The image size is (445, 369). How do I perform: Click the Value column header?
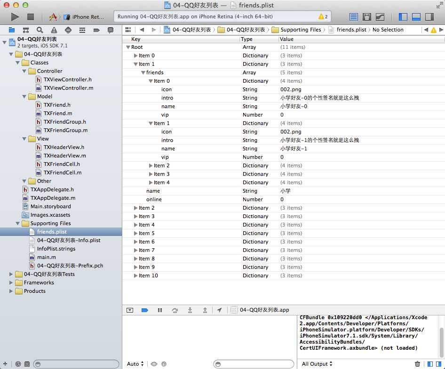tap(286, 39)
